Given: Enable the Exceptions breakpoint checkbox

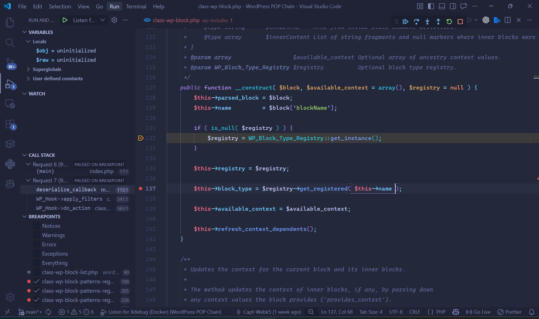Looking at the screenshot, I should (x=37, y=254).
